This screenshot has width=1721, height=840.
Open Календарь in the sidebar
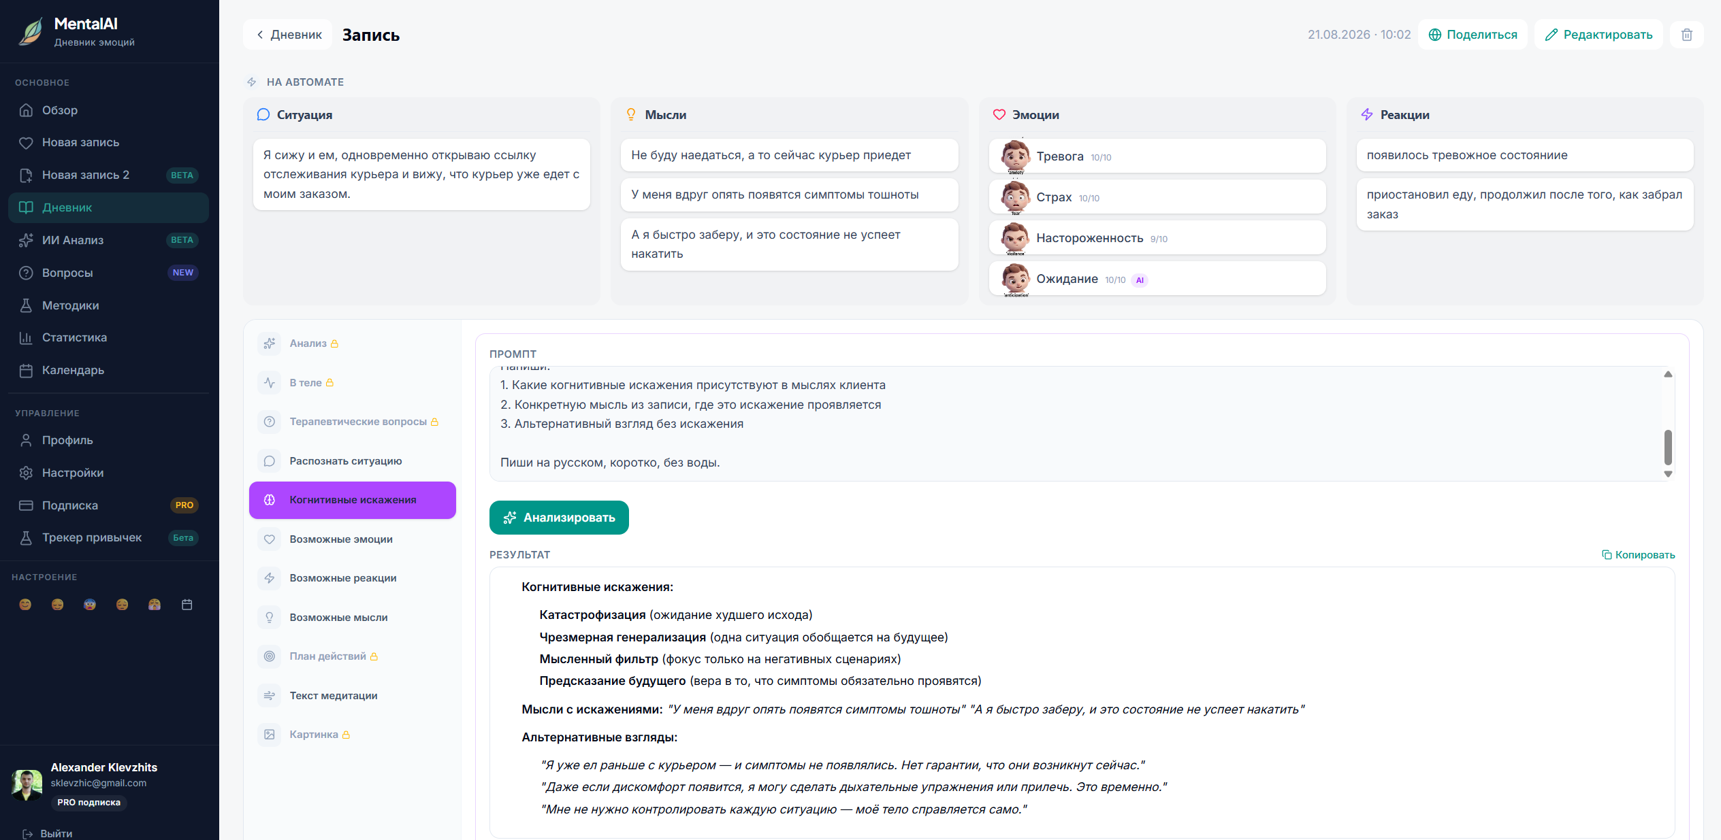point(109,370)
